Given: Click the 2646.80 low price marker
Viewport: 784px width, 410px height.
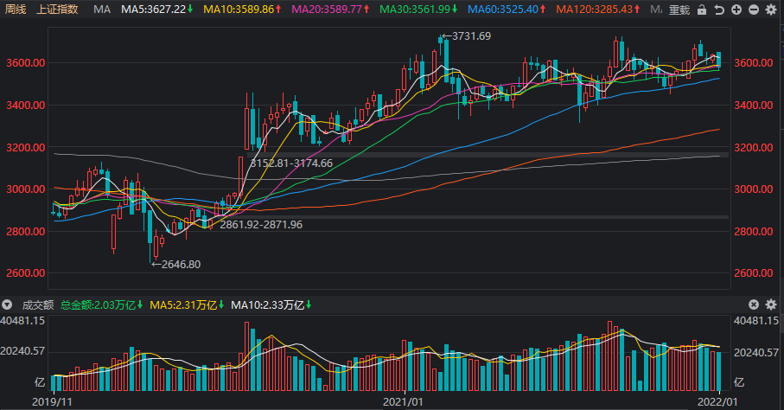Looking at the screenshot, I should pyautogui.click(x=176, y=265).
